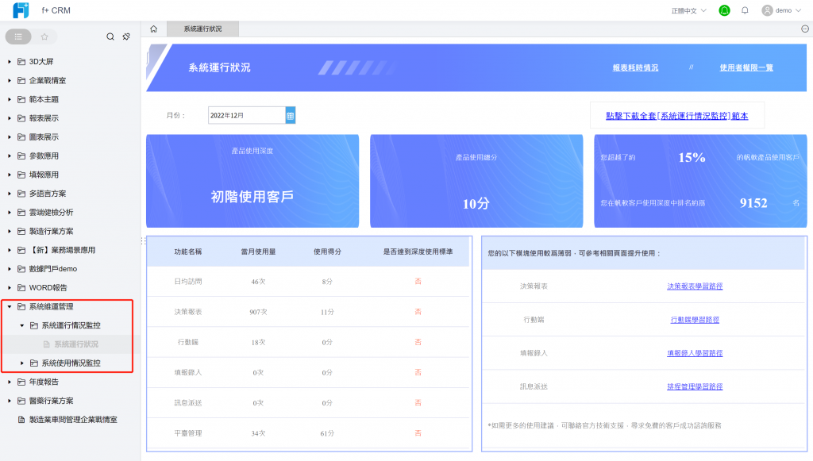Screen dimensions: 813x461
Task: Collapse the 系統運行情況監控 folder arrow
Action: pyautogui.click(x=21, y=325)
